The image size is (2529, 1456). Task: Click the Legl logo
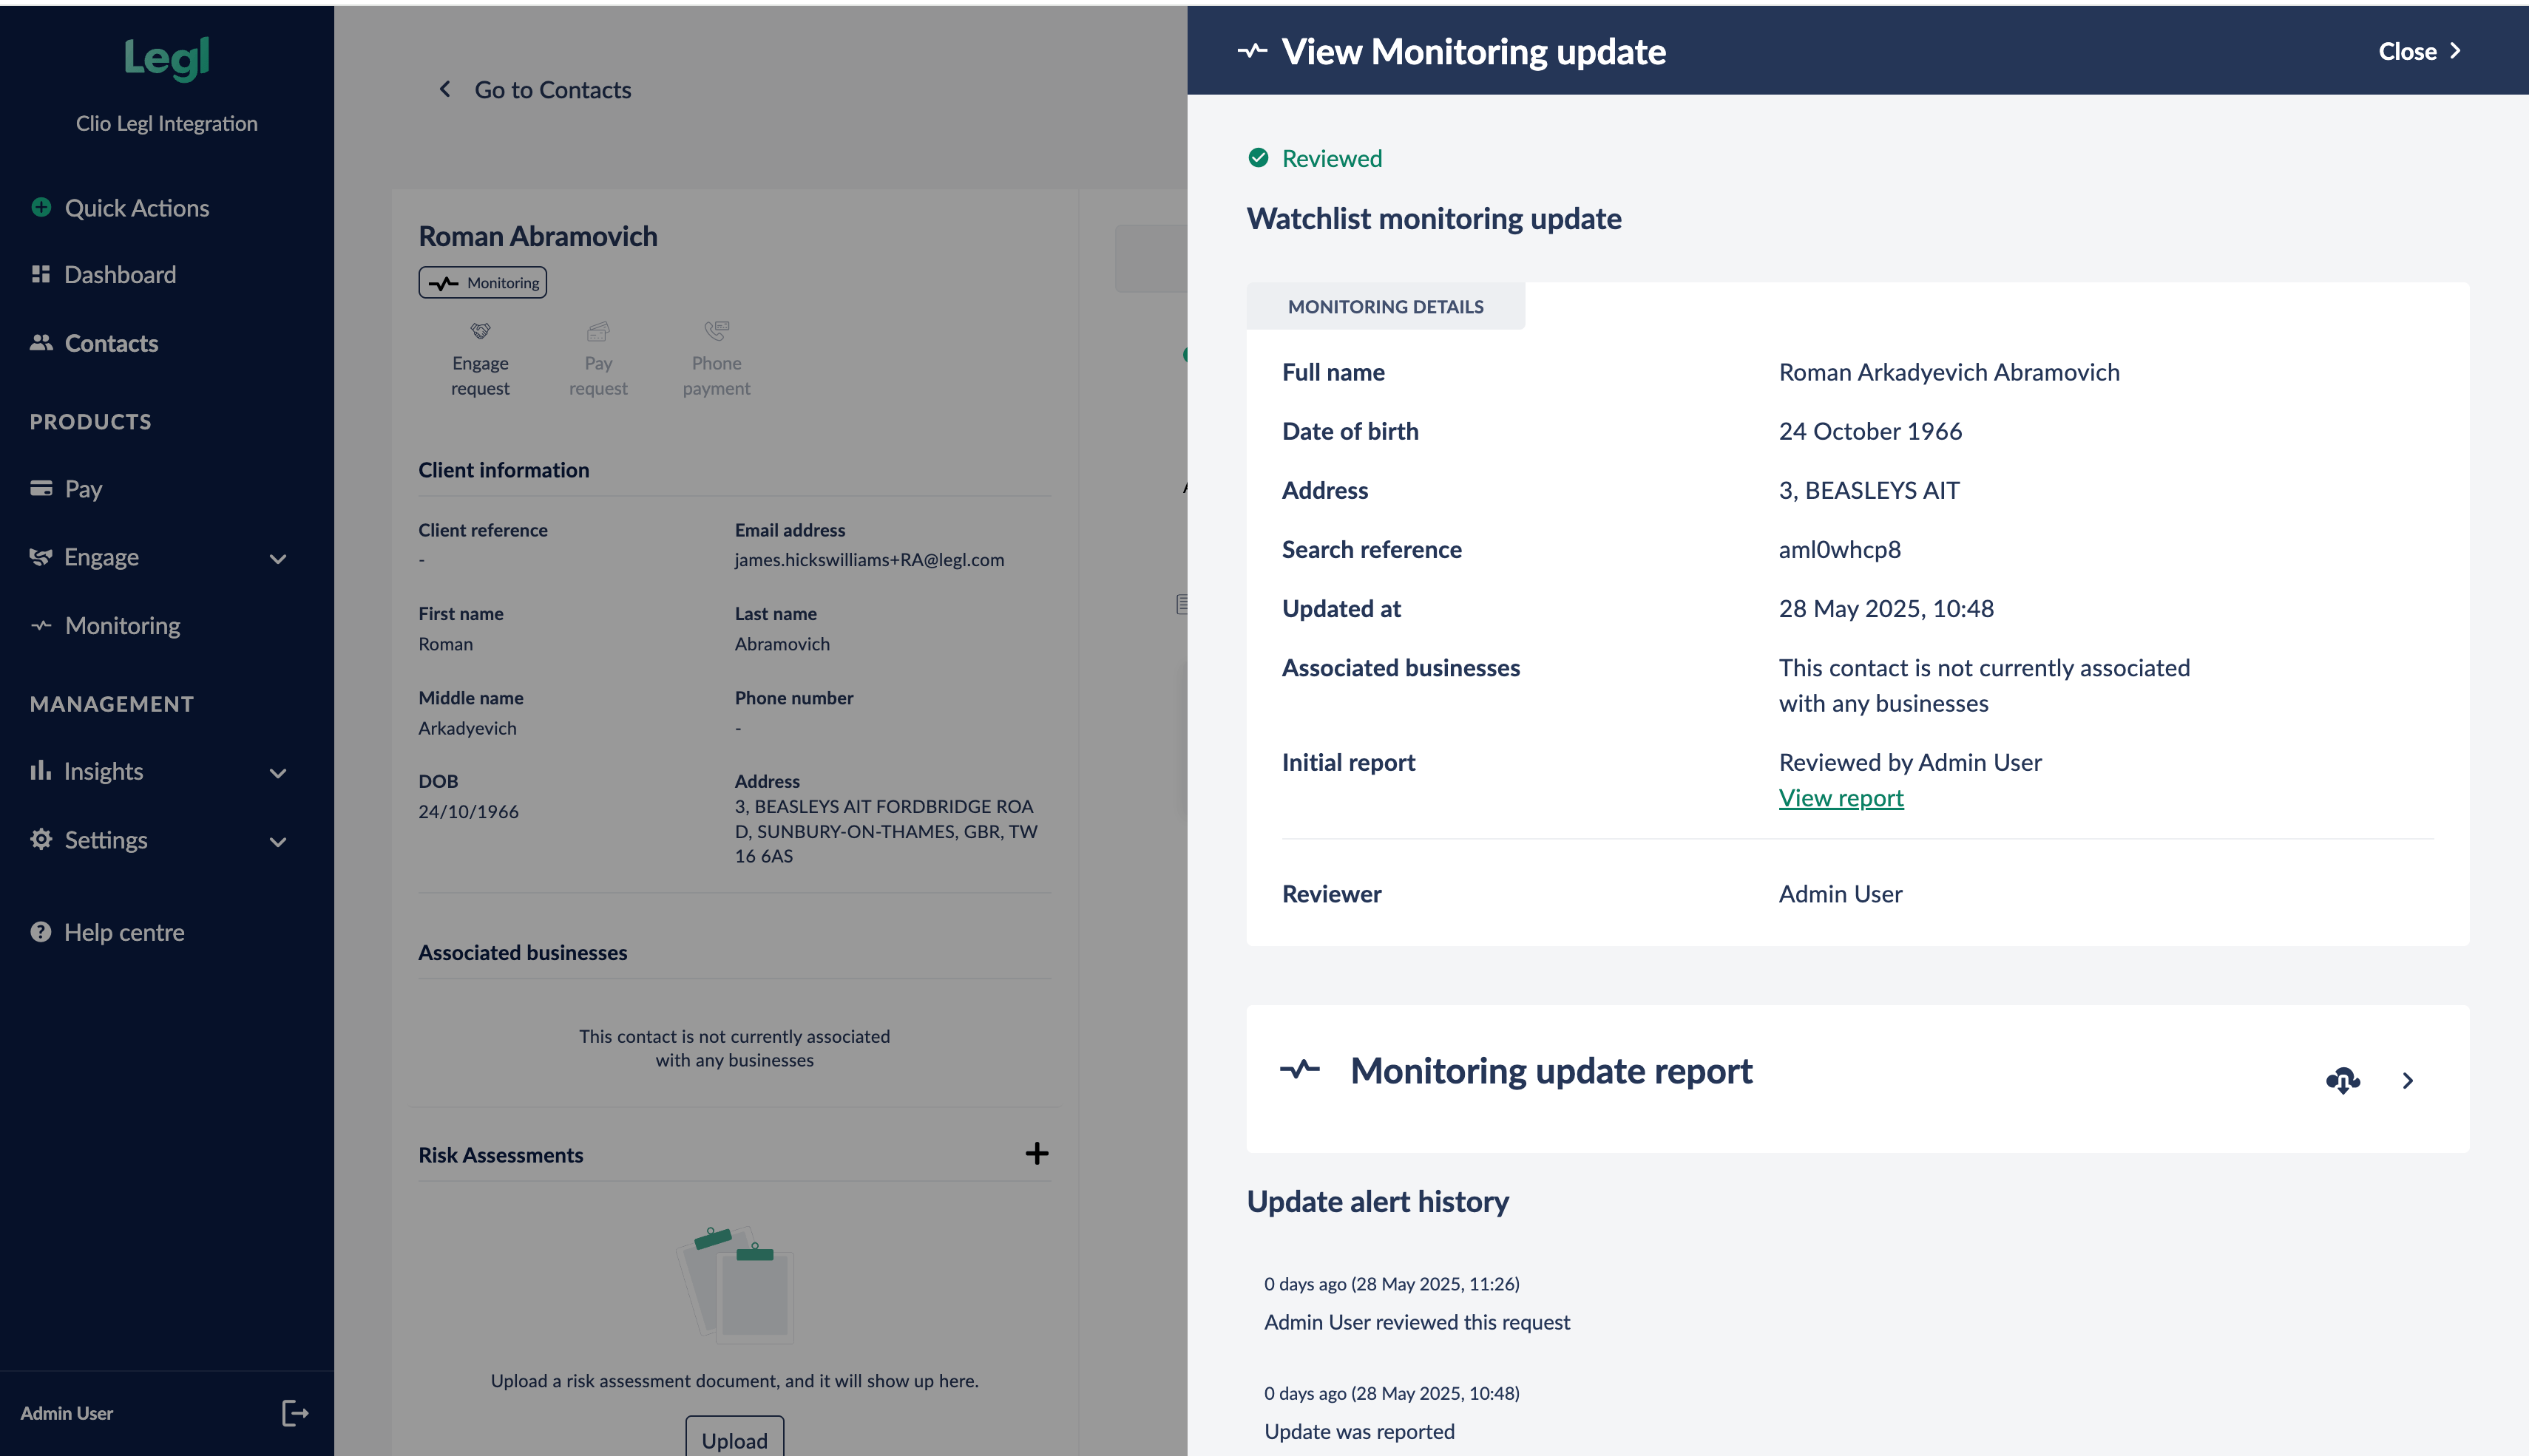(167, 59)
